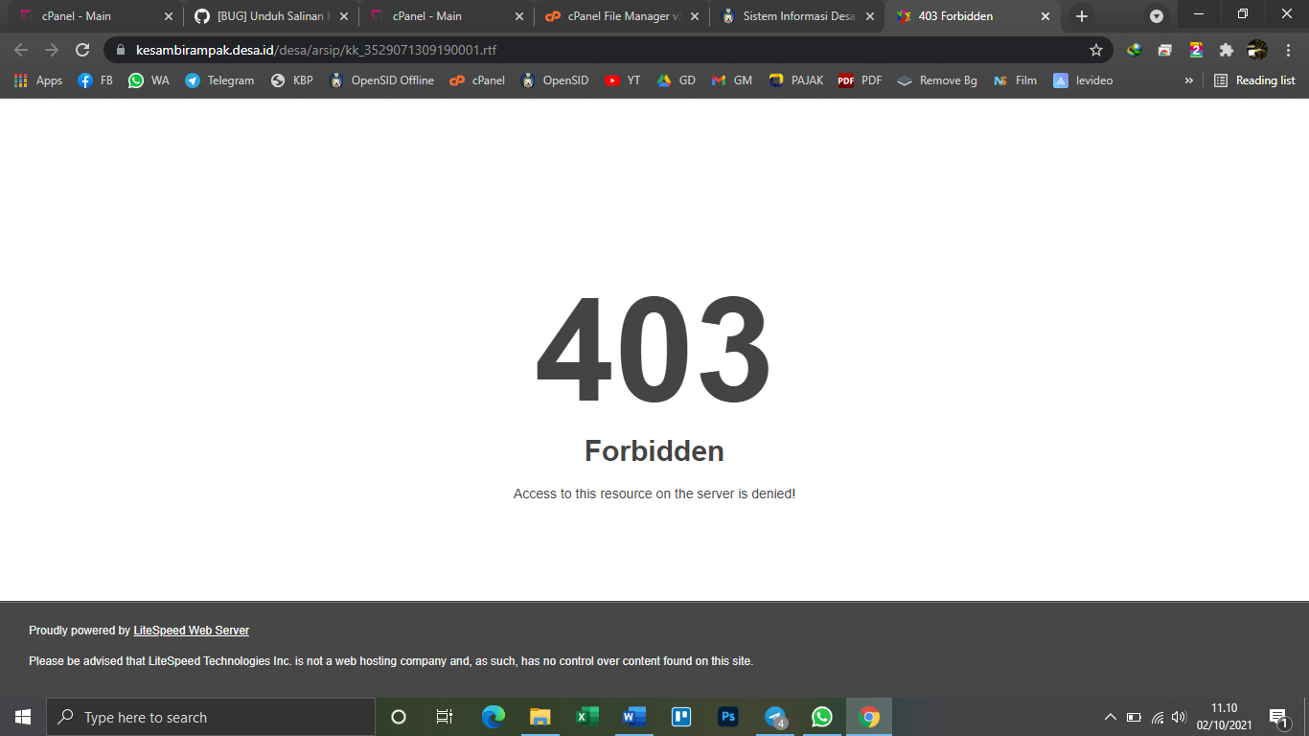This screenshot has width=1309, height=736.
Task: Switch to the cPanel File Manager tab
Action: pyautogui.click(x=622, y=16)
